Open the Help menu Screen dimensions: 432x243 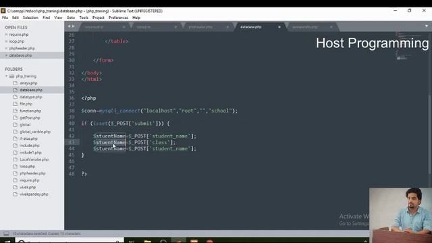pos(136,18)
